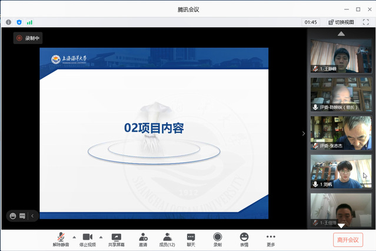Check the green network signal icon
The image size is (376, 251).
point(29,22)
